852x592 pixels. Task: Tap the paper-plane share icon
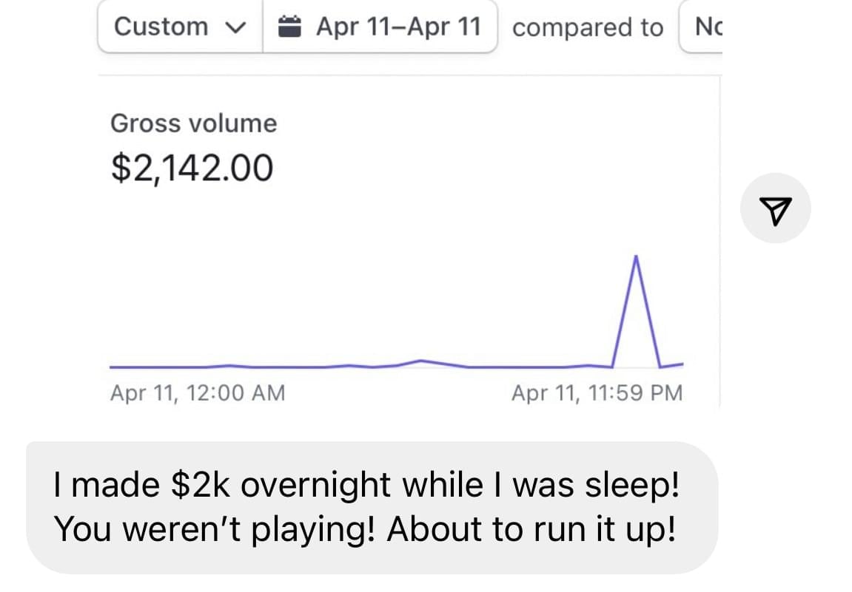click(x=775, y=208)
